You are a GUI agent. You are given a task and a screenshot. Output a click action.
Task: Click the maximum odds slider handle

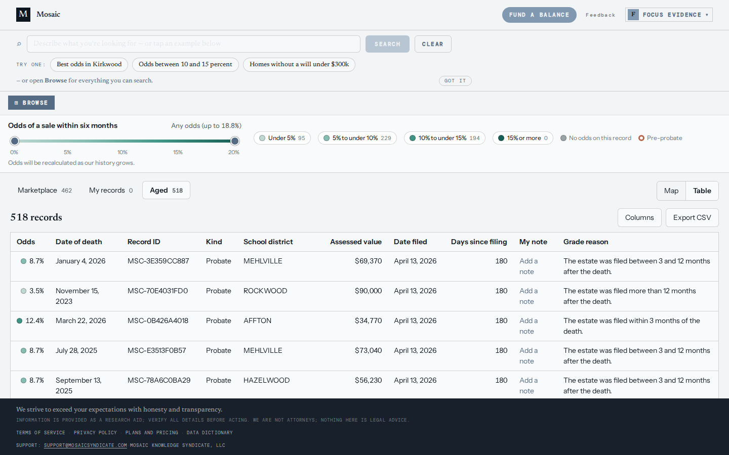click(235, 141)
